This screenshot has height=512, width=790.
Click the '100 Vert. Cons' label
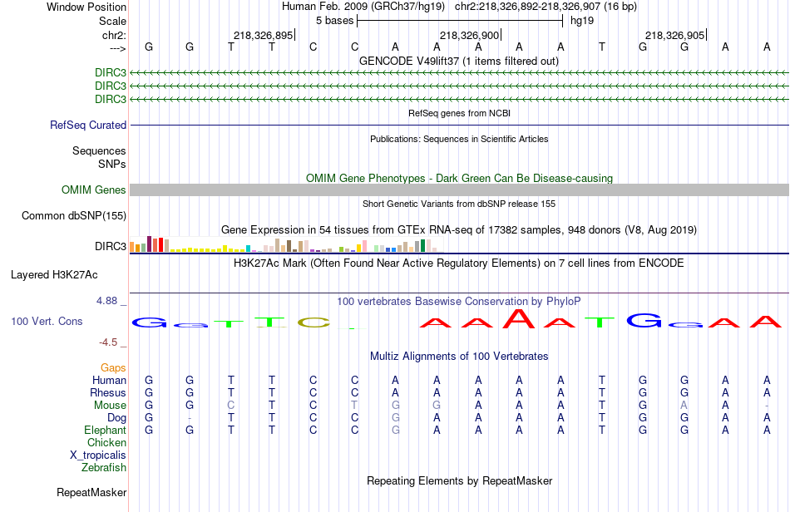[x=47, y=321]
